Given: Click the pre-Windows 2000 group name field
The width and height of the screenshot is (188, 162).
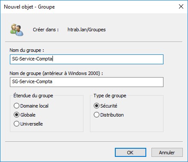Looking at the screenshot, I should [86, 82].
